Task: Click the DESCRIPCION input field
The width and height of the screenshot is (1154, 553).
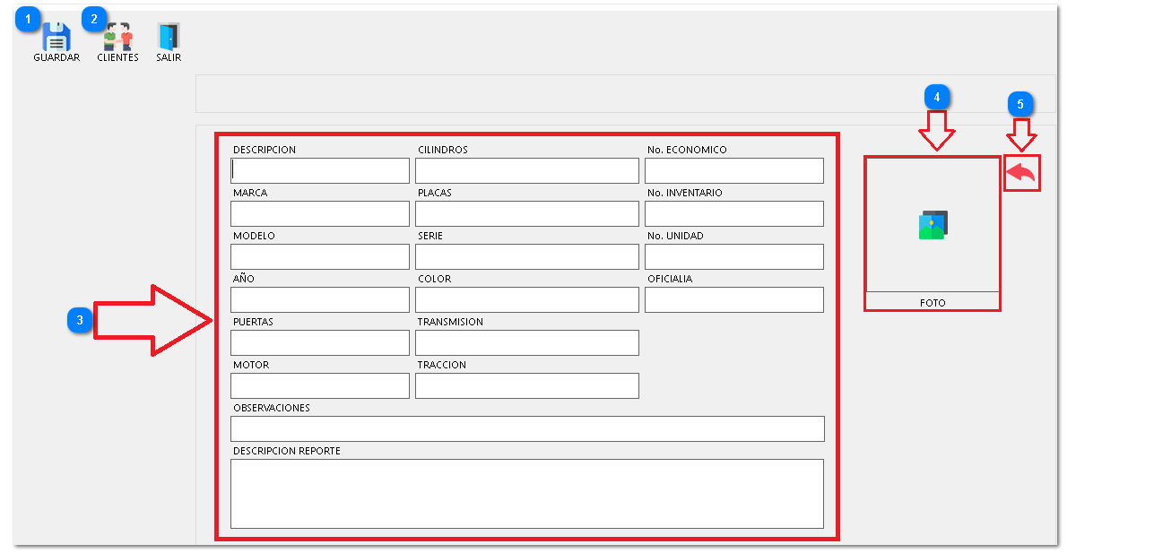Action: pyautogui.click(x=320, y=170)
